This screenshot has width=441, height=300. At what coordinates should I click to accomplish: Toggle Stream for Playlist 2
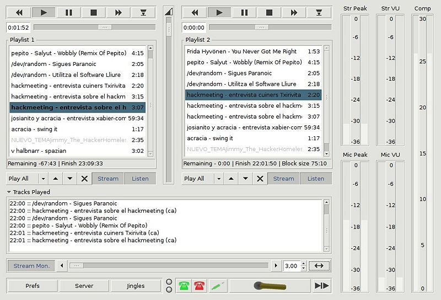tap(283, 179)
